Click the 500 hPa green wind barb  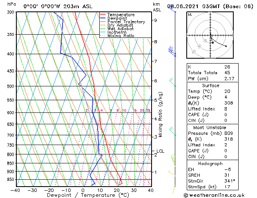click(x=172, y=82)
